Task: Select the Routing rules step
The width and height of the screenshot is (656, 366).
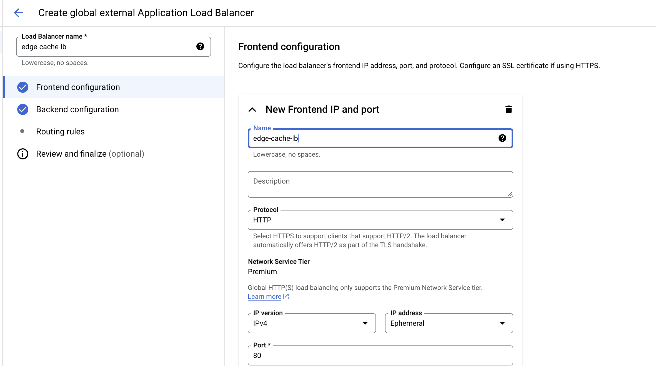Action: click(x=60, y=132)
